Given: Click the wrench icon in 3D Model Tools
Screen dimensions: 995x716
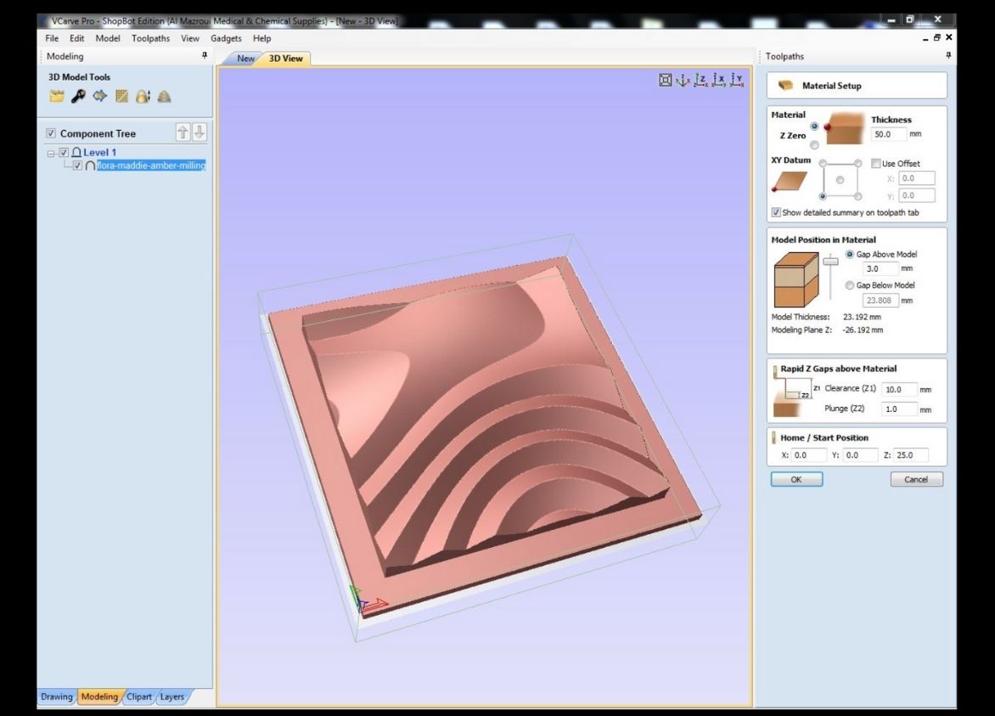Looking at the screenshot, I should (x=77, y=97).
